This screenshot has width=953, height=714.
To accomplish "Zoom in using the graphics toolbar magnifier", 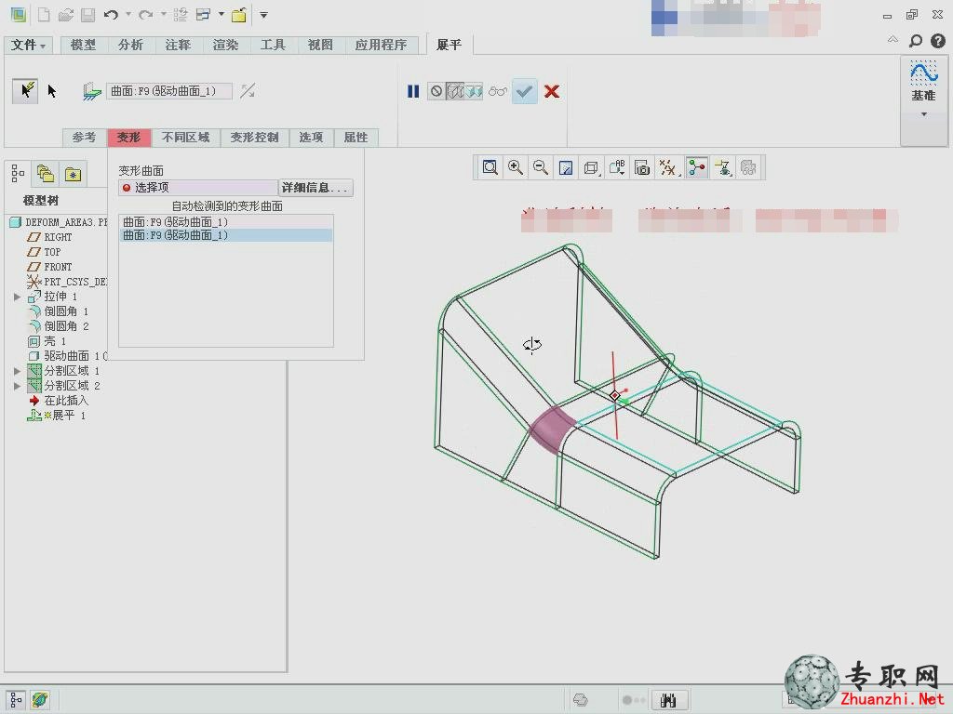I will (x=516, y=167).
